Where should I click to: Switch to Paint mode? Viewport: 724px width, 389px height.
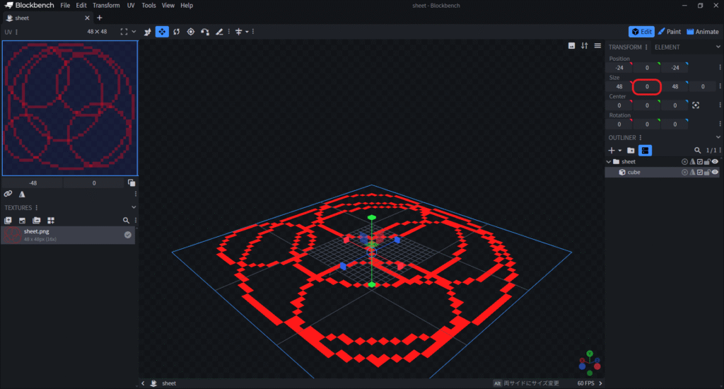(x=669, y=32)
